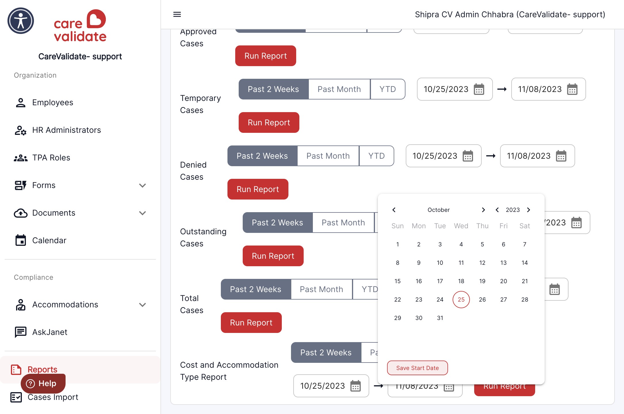Click the user name Shipra CV Admin Chhabra
The width and height of the screenshot is (624, 414).
coord(510,14)
